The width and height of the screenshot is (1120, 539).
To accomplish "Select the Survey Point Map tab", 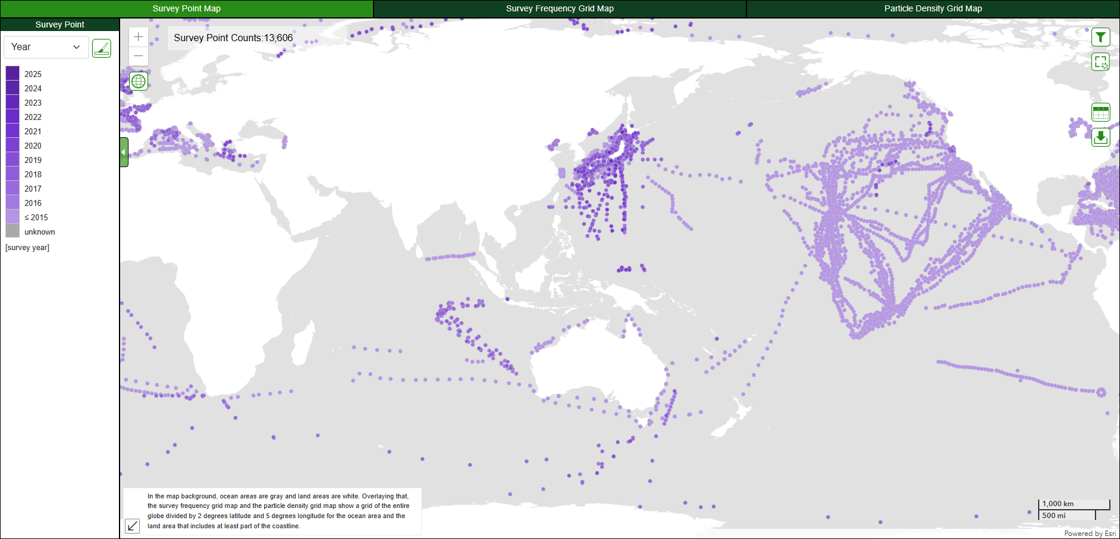I will click(186, 8).
